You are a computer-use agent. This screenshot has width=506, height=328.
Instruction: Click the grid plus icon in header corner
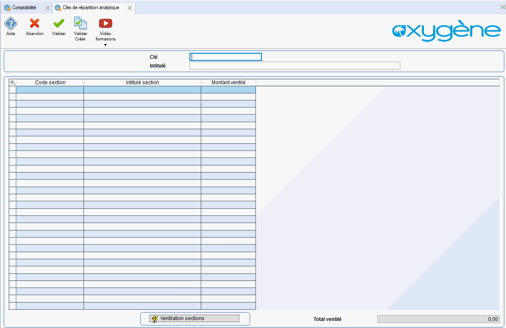pos(13,83)
